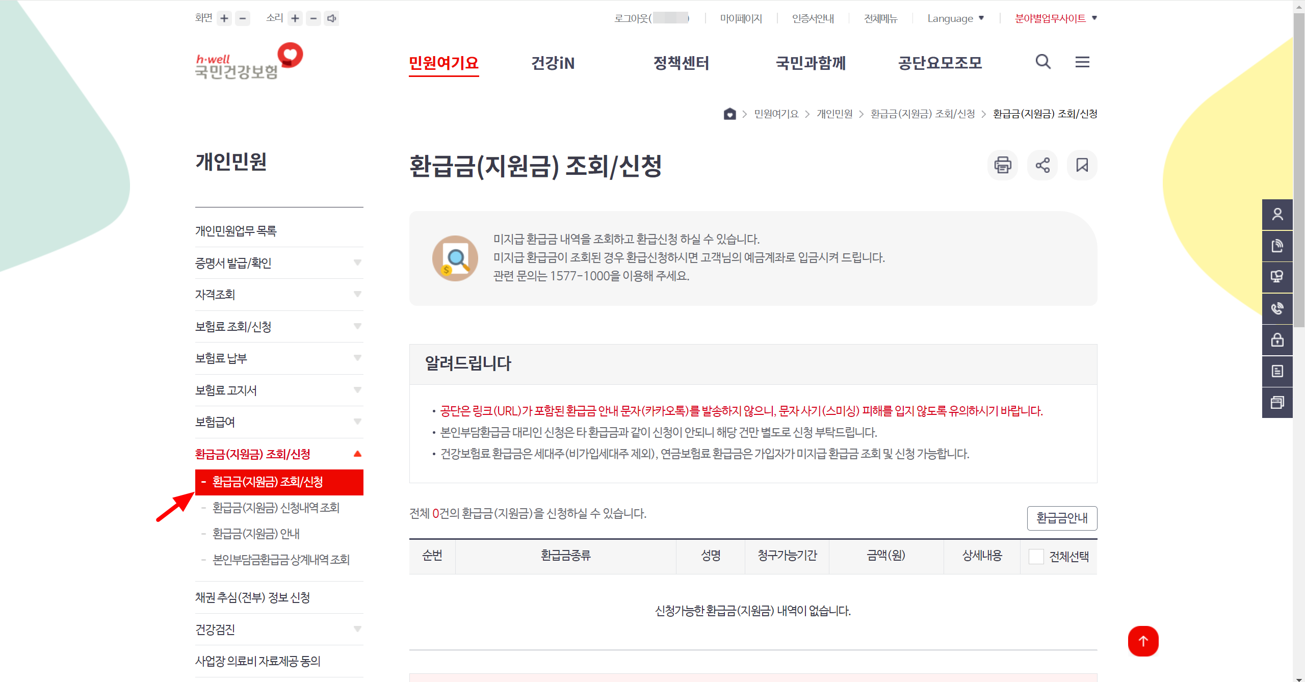Select the 건강iN main menu

553,63
